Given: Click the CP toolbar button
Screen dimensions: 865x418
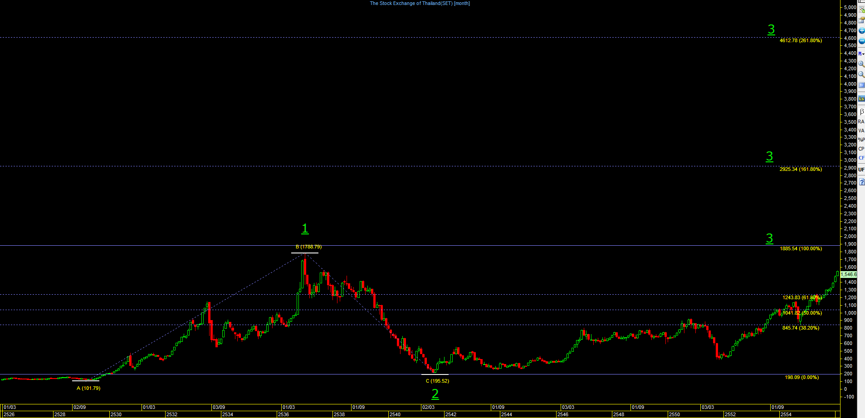Looking at the screenshot, I should (861, 149).
